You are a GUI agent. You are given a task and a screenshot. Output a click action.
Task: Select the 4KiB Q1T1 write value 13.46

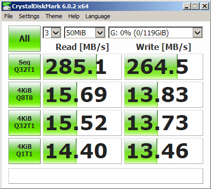click(x=164, y=151)
